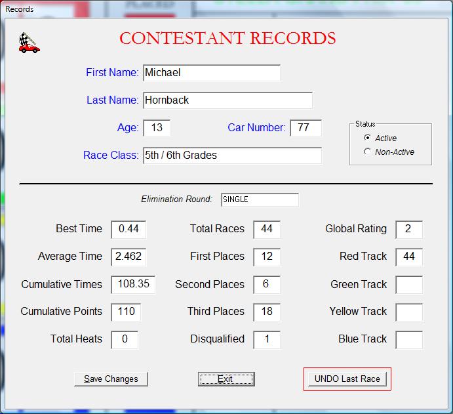This screenshot has width=453, height=414.
Task: Click the Third Places label
Action: pyautogui.click(x=216, y=312)
